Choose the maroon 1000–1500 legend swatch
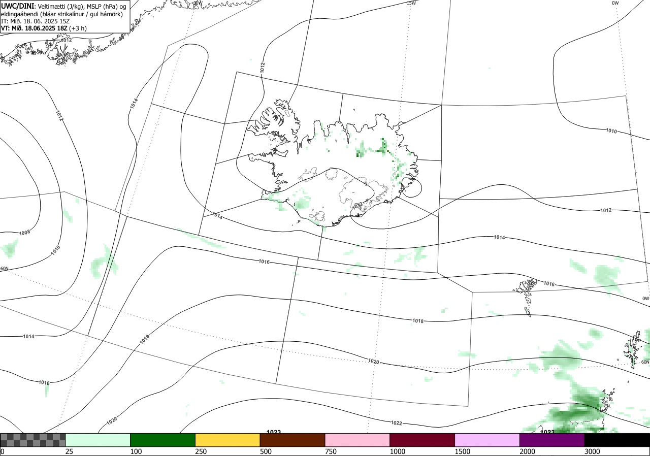650x456 pixels. click(422, 440)
